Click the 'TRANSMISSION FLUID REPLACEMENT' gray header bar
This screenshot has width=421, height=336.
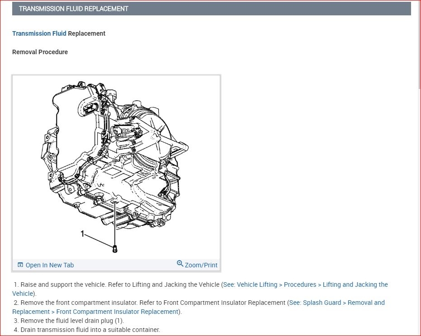click(211, 9)
